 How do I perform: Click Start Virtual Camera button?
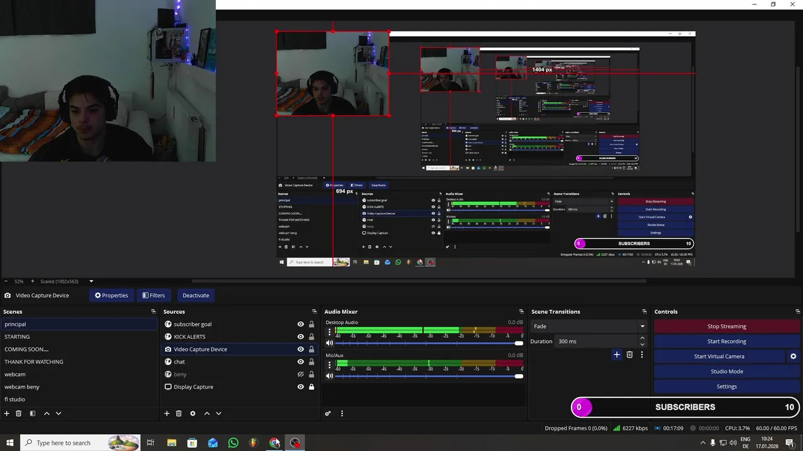point(720,356)
